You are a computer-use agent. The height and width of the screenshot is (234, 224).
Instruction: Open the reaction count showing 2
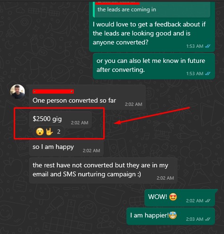tap(59, 132)
